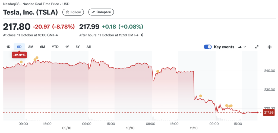Select the 1D time range
This screenshot has width=278, height=133.
[8, 47]
